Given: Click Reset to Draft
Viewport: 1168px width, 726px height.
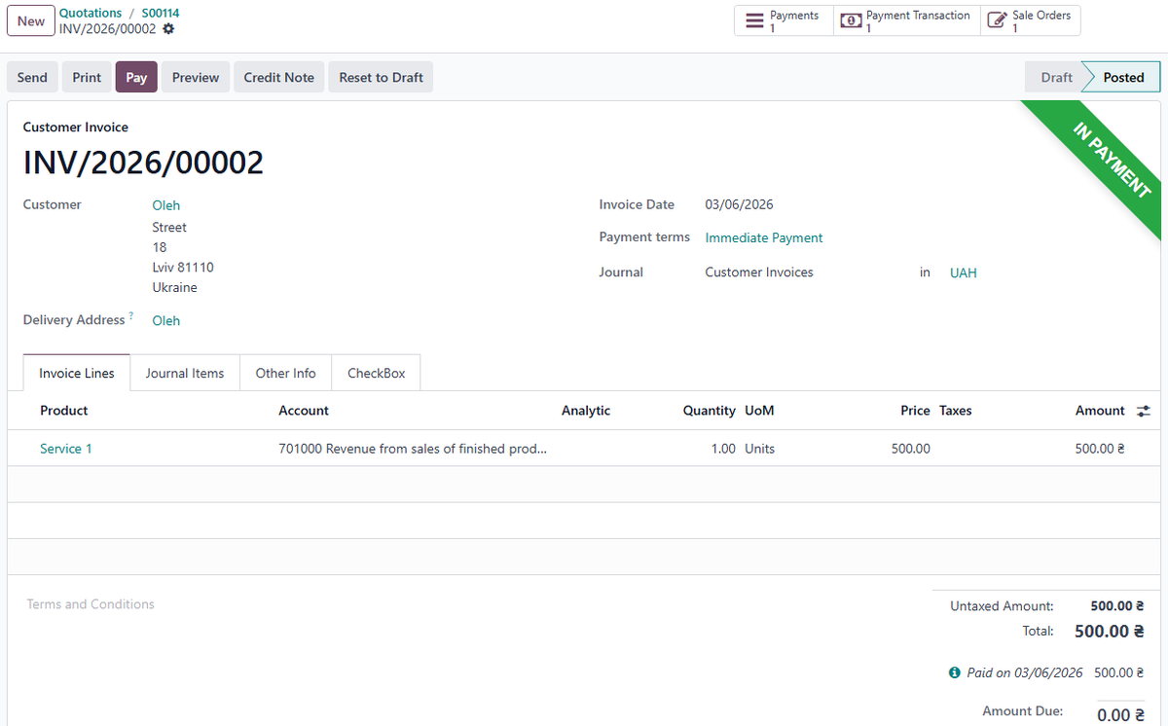Looking at the screenshot, I should (x=380, y=76).
